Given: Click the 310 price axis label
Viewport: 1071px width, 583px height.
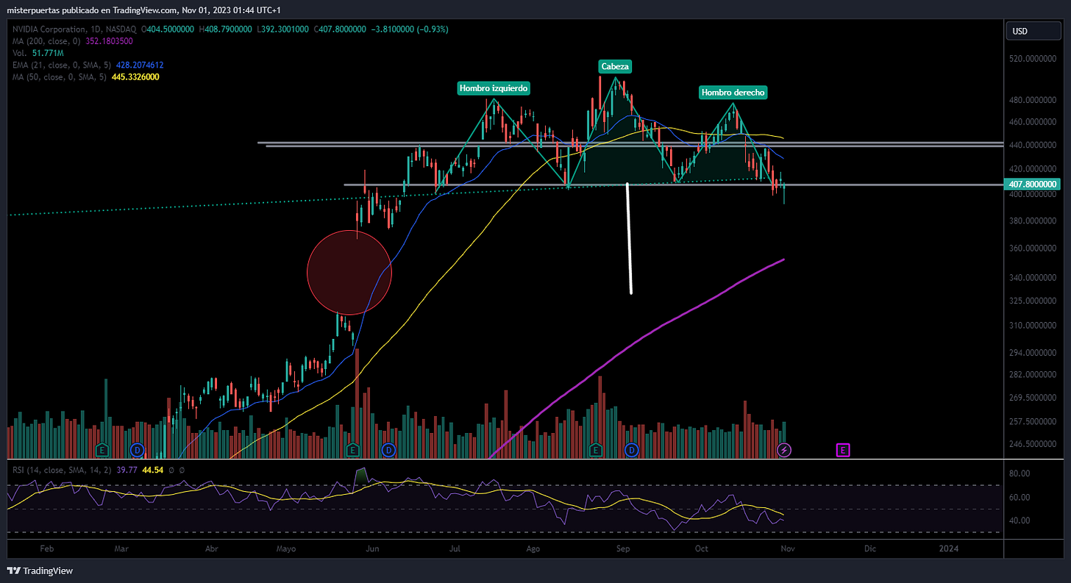Looking at the screenshot, I should click(x=1033, y=326).
